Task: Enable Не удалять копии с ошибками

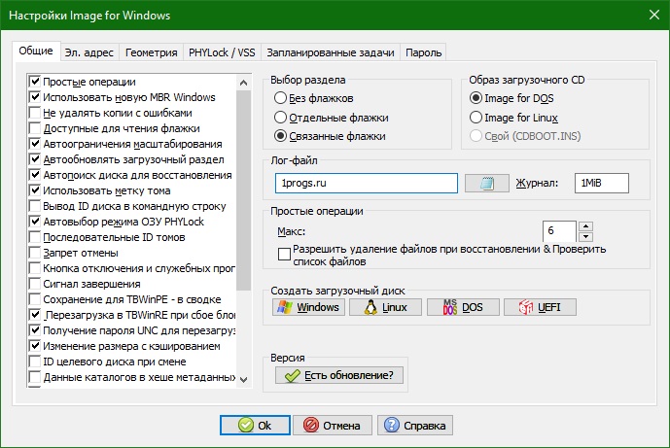Action: [35, 113]
